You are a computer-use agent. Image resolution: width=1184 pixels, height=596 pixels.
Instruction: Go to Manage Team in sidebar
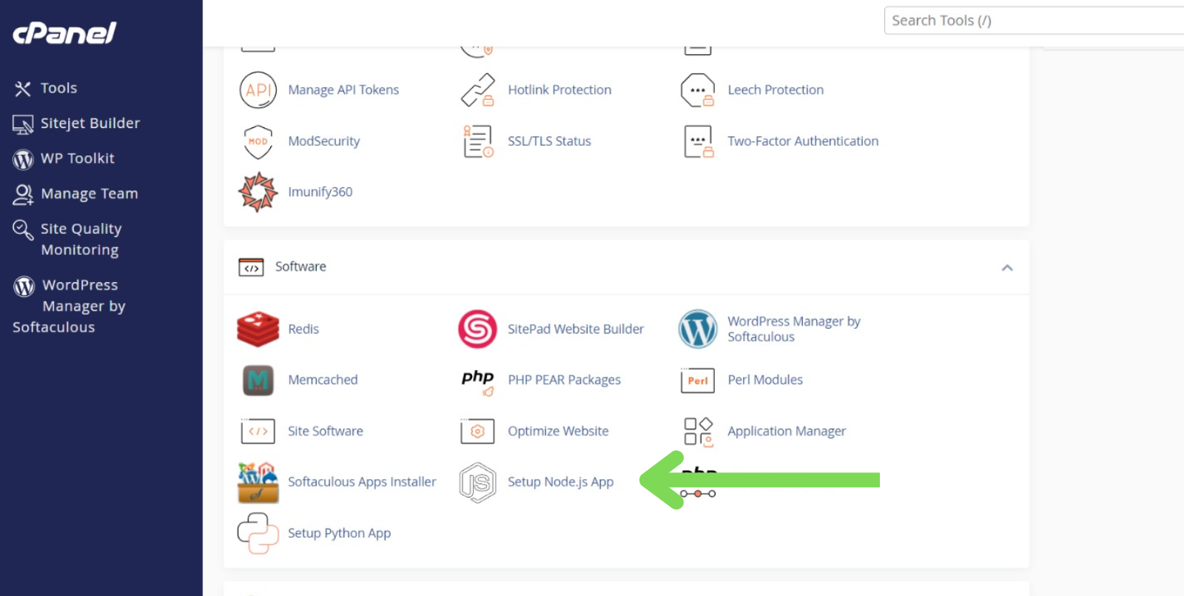click(x=89, y=194)
